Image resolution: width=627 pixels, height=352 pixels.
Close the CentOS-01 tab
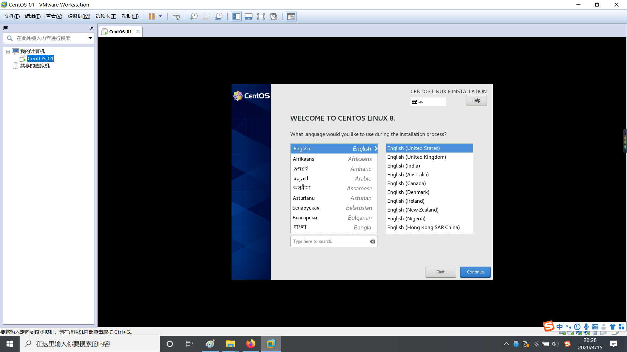click(x=138, y=32)
